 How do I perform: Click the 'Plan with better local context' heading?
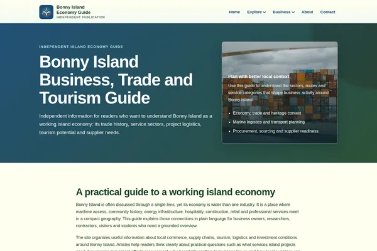pos(258,77)
